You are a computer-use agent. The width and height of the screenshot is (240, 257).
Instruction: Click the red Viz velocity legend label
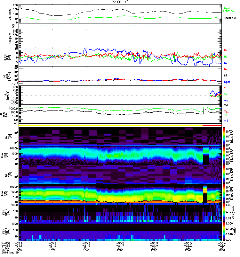pos(226,88)
